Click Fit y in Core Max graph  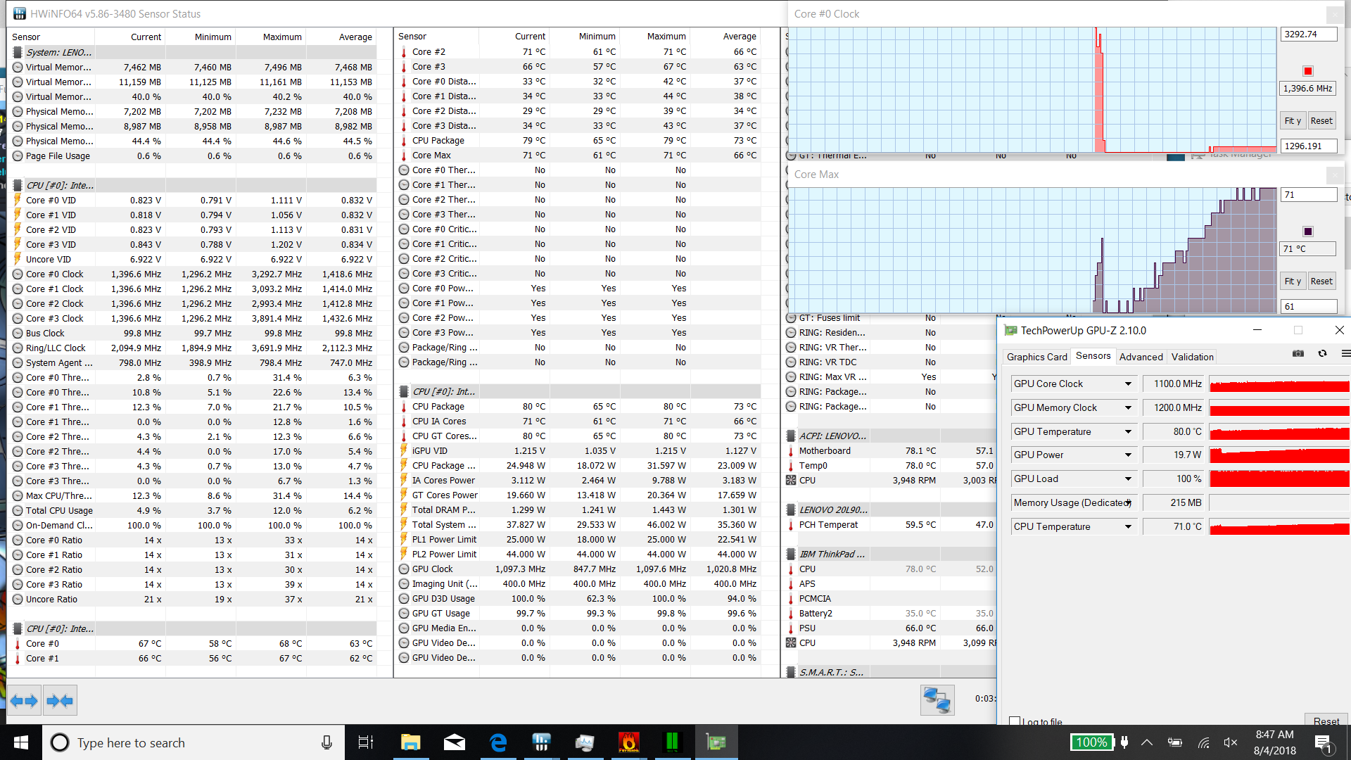pyautogui.click(x=1293, y=281)
